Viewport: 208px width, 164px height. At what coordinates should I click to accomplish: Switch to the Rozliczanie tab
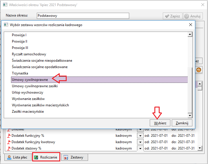(46, 157)
